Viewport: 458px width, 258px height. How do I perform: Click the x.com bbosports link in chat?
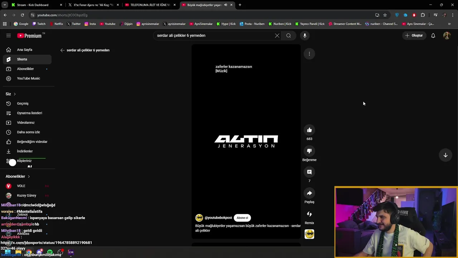click(46, 245)
